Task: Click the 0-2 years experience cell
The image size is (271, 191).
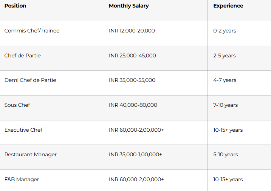Action: pos(225,31)
